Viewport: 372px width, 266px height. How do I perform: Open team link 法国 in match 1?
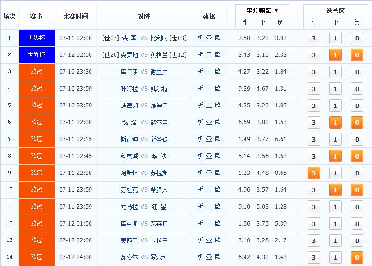tap(129, 38)
